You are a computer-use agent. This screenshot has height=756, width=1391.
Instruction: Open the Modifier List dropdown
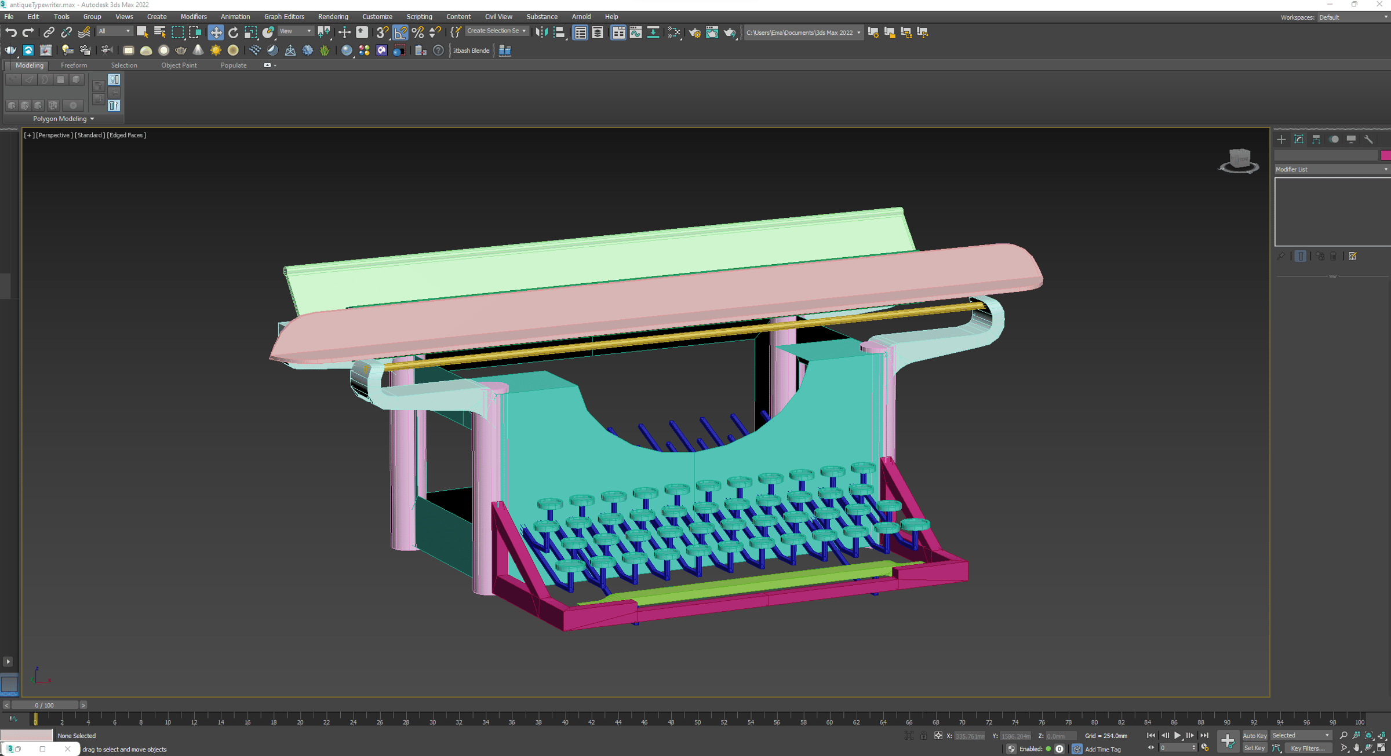point(1332,169)
